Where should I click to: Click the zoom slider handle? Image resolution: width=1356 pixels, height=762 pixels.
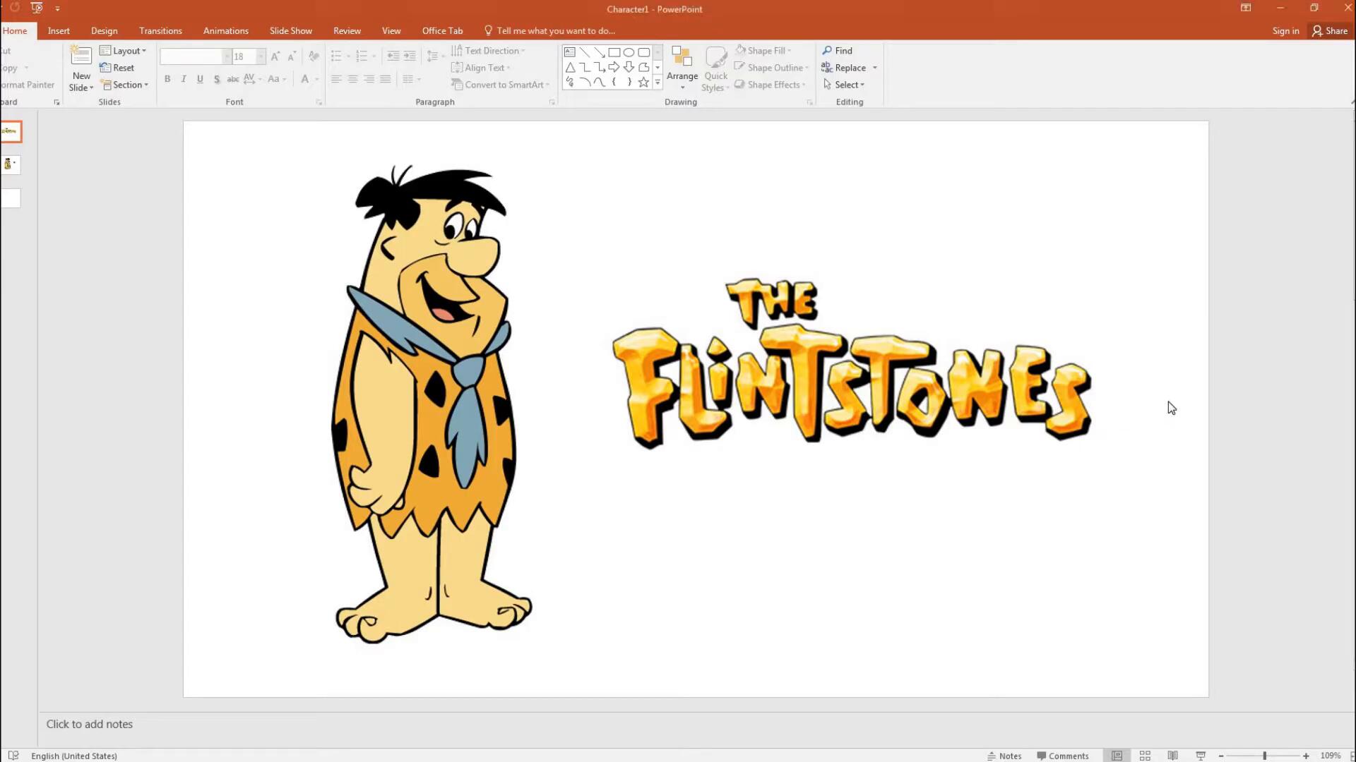point(1264,756)
